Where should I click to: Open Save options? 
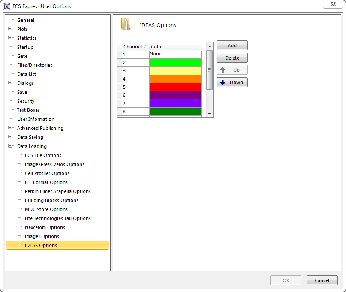22,92
